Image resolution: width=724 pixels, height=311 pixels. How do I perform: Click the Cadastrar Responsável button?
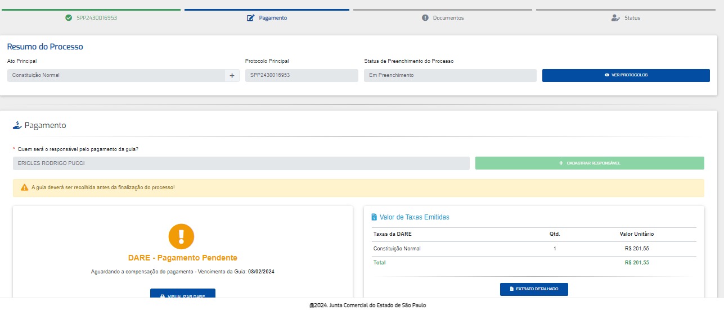590,163
